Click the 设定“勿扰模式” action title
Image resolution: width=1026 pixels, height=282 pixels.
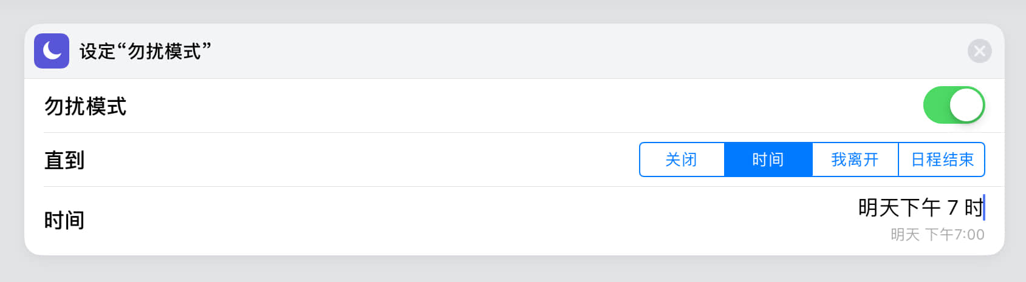[x=145, y=52]
